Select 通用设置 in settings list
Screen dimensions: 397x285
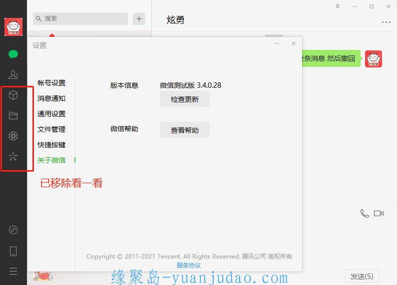coord(51,114)
